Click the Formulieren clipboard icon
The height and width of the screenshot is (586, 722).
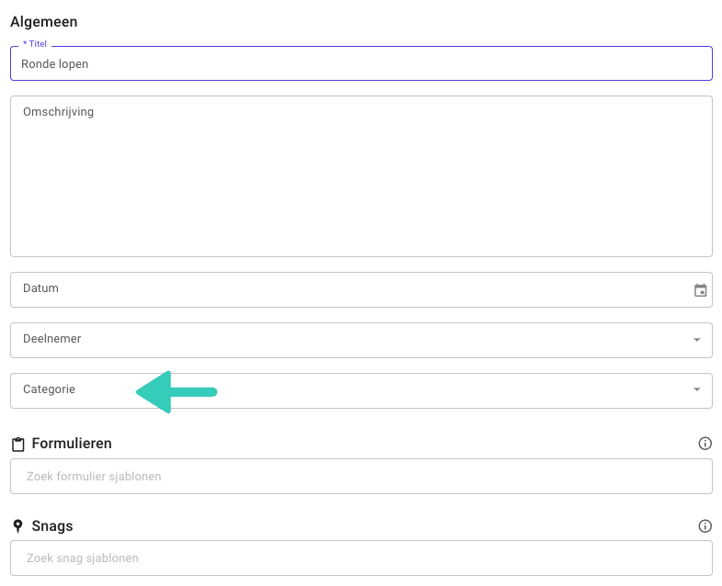[18, 445]
